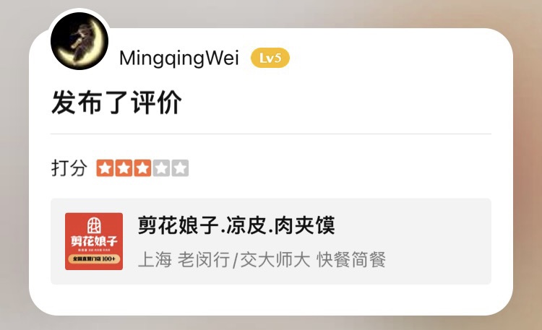Click the 发布了评价 heading
The width and height of the screenshot is (542, 330).
coord(116,103)
